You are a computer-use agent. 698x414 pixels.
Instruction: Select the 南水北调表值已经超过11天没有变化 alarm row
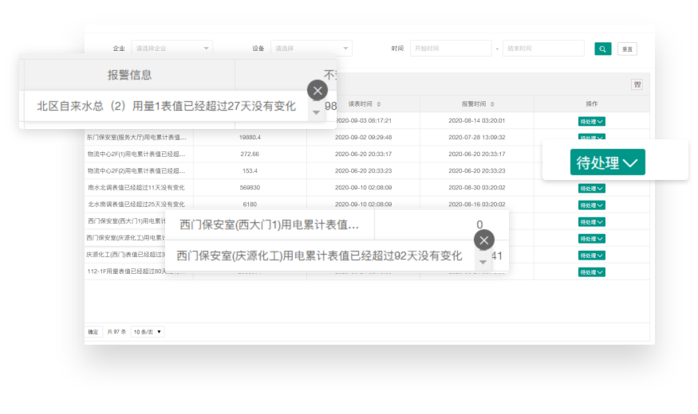point(136,188)
